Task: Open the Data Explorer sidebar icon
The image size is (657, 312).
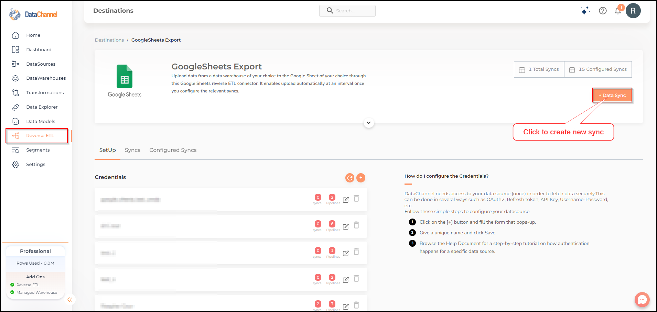Action: pyautogui.click(x=15, y=107)
